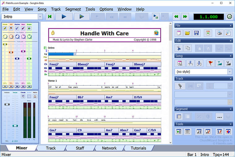Click the rewind to start button
This screenshot has width=235, height=157.
pyautogui.click(x=50, y=16)
